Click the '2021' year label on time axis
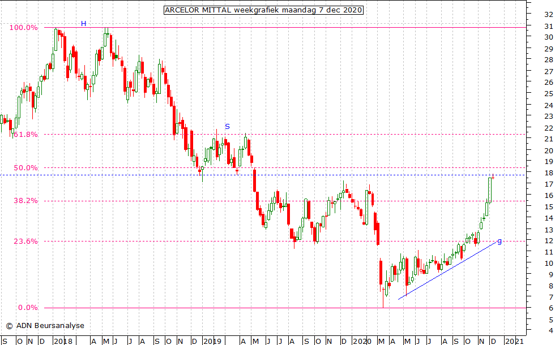 point(514,341)
